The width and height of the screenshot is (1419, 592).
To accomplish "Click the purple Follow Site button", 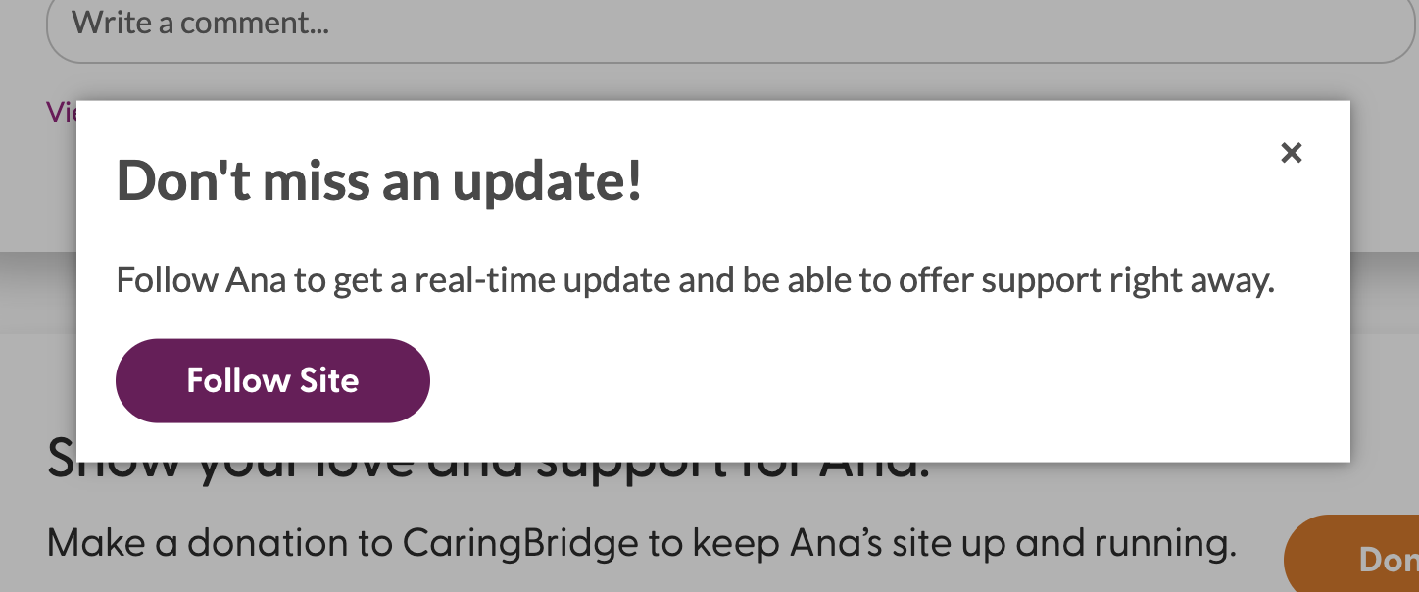I will tap(272, 380).
